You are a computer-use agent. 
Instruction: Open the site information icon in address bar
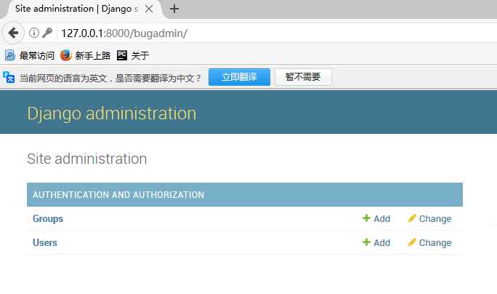[x=34, y=33]
